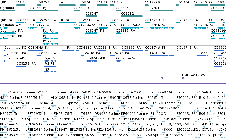
Task: Click the Ggamma1-RC transcript label
Action: point(11,25)
